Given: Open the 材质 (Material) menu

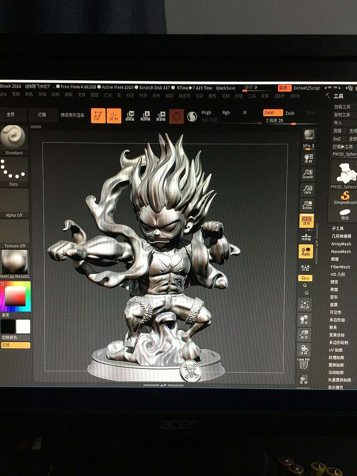Looking at the screenshot, I should click(x=143, y=95).
